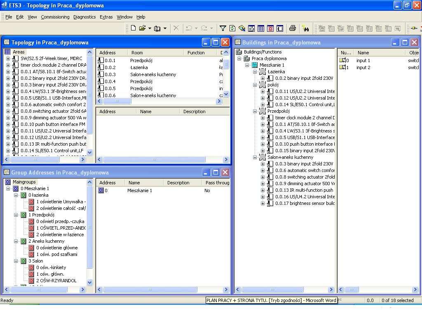Click the Maingroups root icon

point(8,182)
